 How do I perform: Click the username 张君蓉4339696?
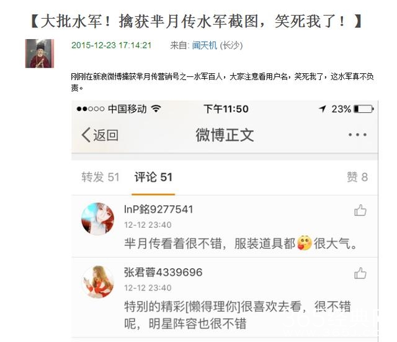coord(163,272)
